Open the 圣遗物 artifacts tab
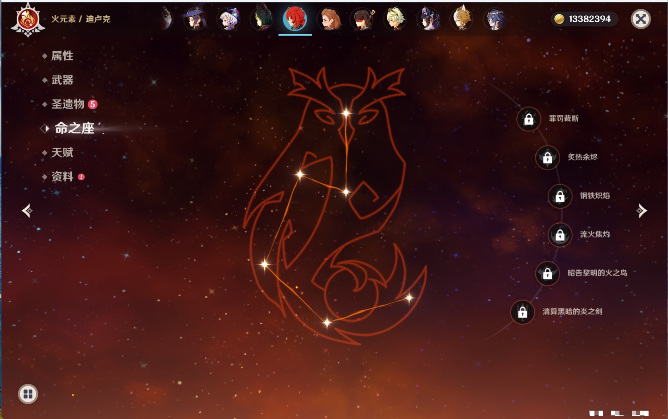The width and height of the screenshot is (668, 419). 68,104
